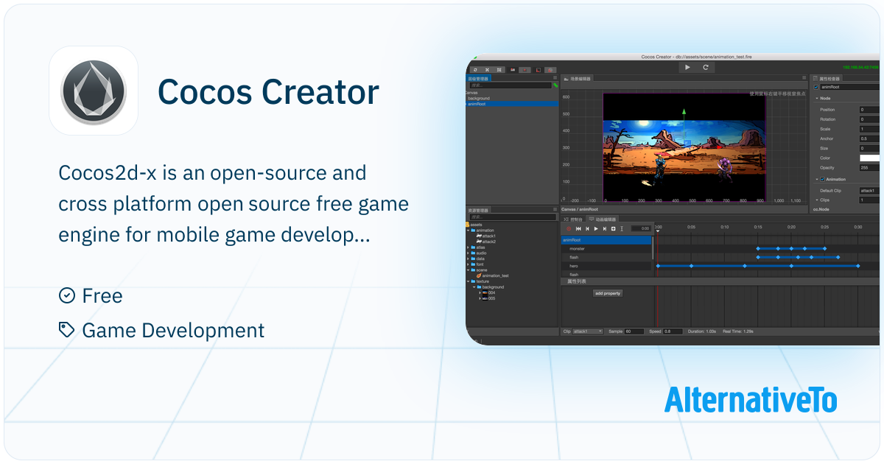
Task: Click the top play preview button
Action: point(687,67)
